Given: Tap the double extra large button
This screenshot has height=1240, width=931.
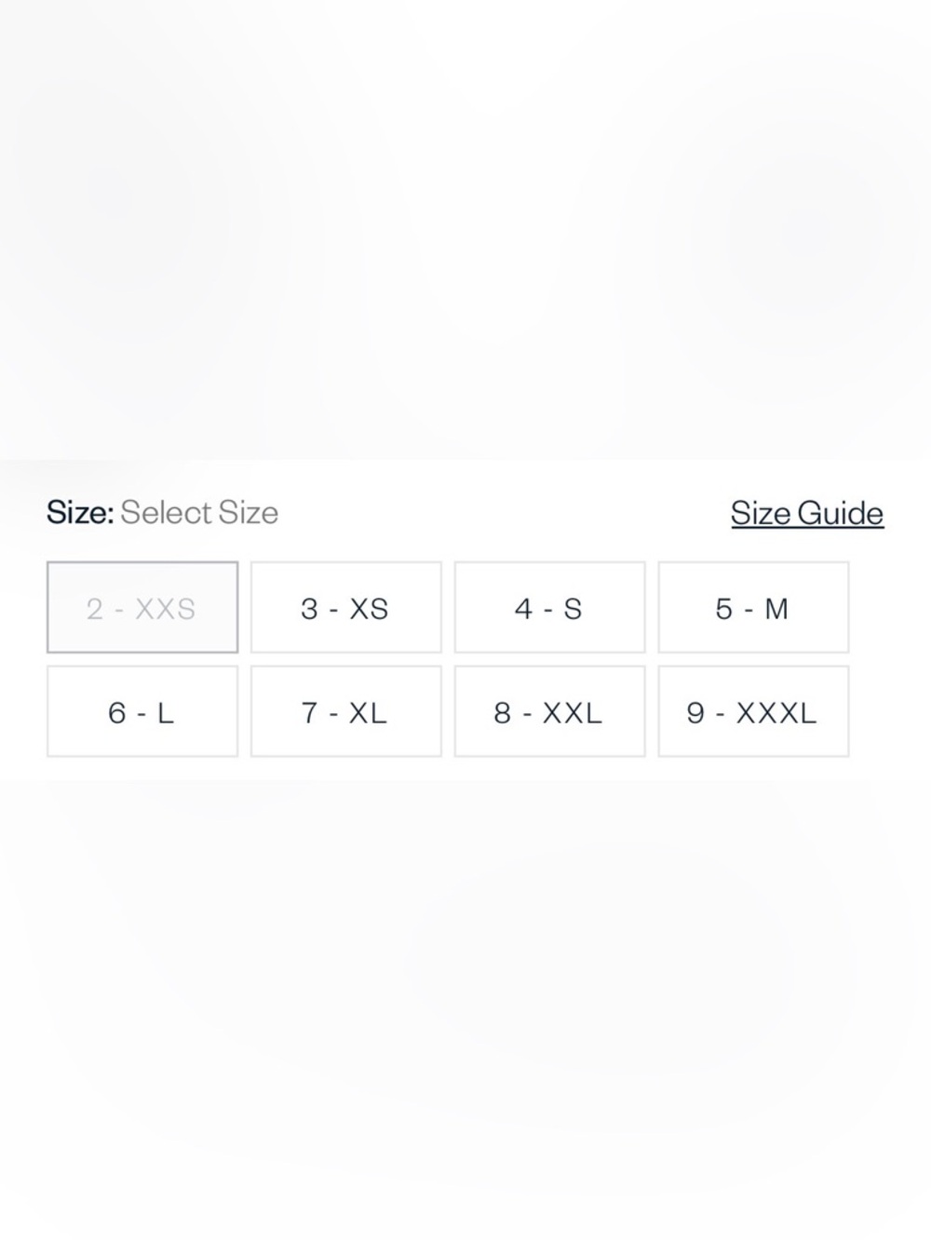Looking at the screenshot, I should click(x=549, y=712).
